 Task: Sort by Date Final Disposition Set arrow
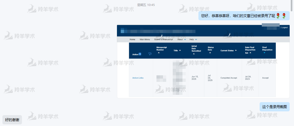tap(250, 53)
